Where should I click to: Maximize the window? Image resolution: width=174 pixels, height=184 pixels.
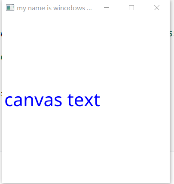pyautogui.click(x=131, y=8)
